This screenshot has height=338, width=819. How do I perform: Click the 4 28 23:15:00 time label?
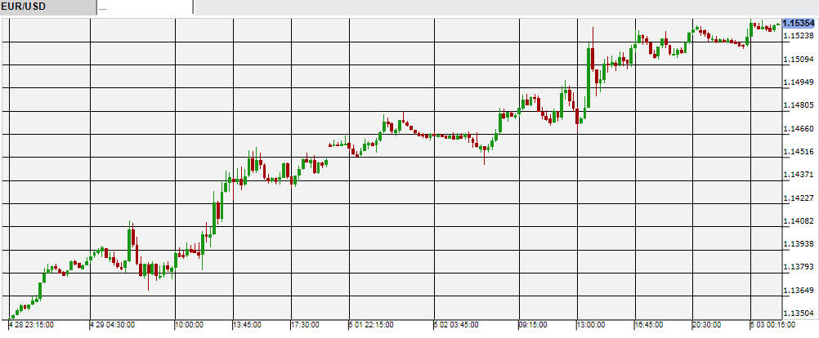click(x=32, y=325)
